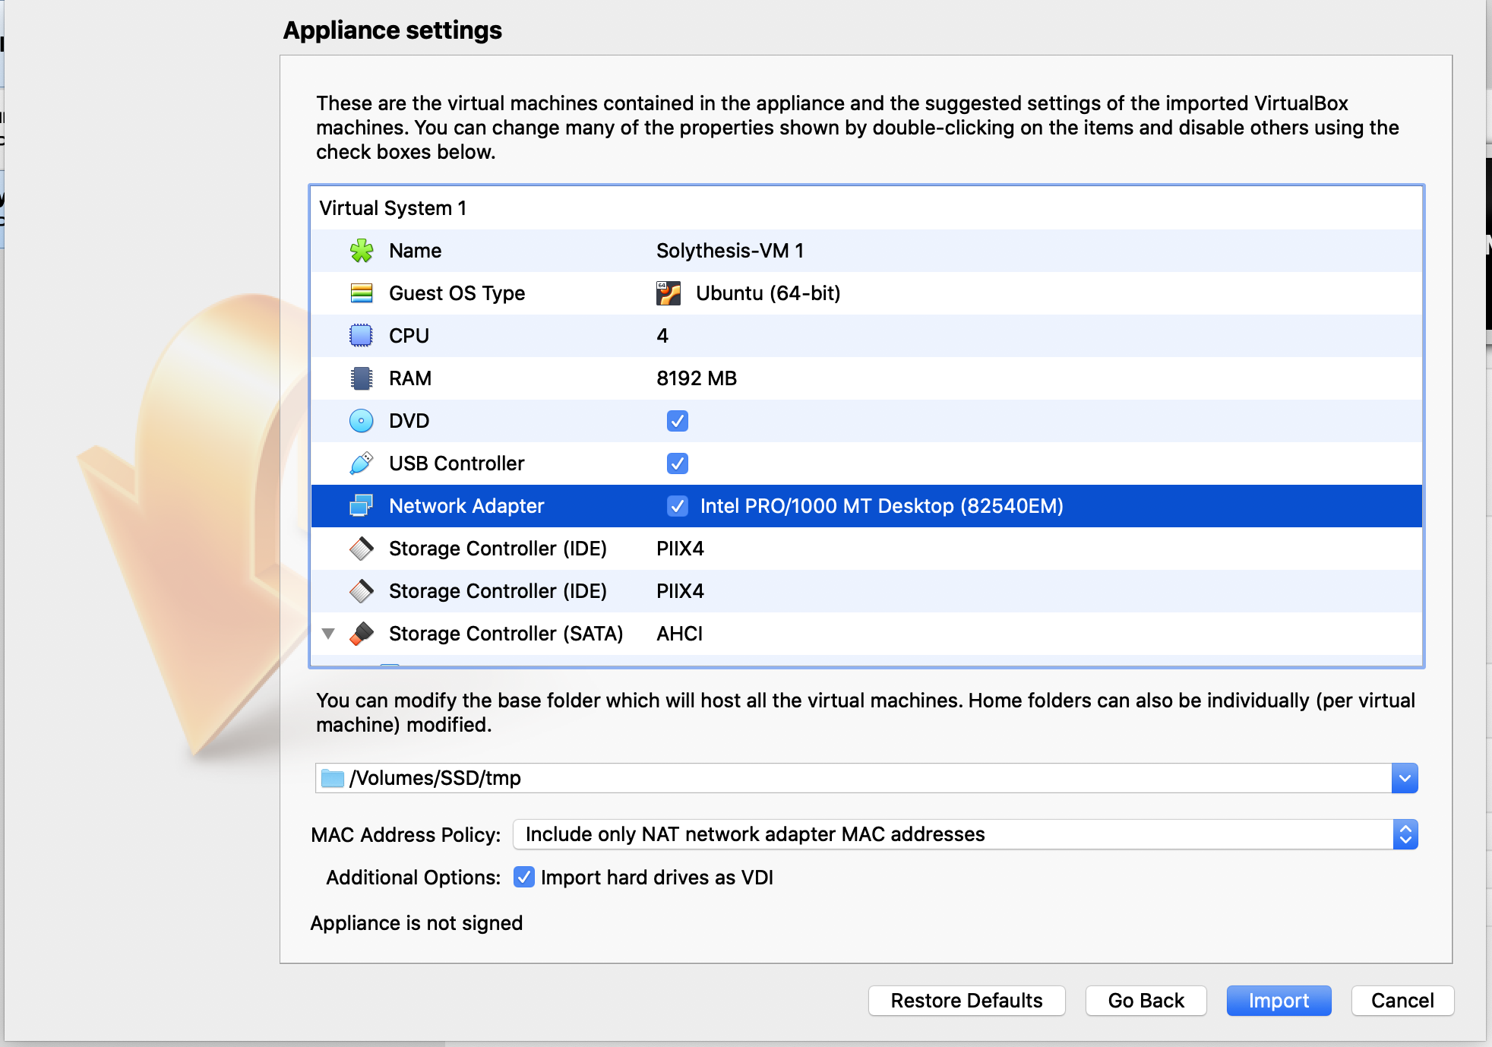Open the base folder path dropdown
Viewport: 1492px width, 1047px height.
click(1405, 778)
